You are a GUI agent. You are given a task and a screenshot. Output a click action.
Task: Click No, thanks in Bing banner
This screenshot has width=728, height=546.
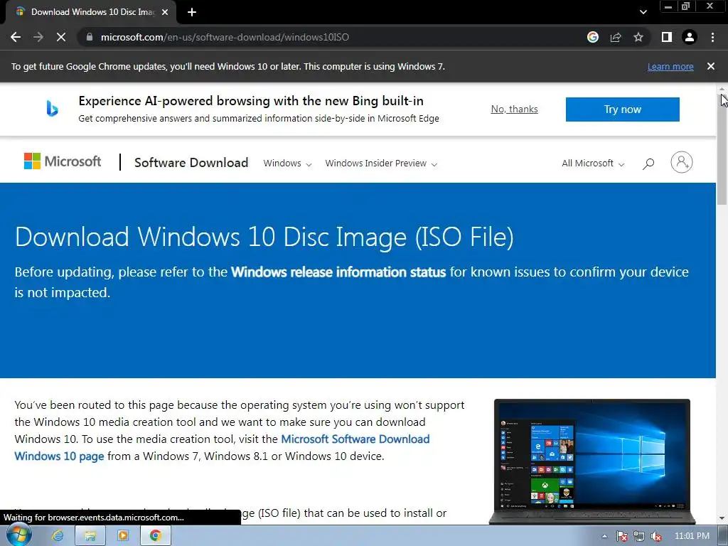tap(515, 109)
